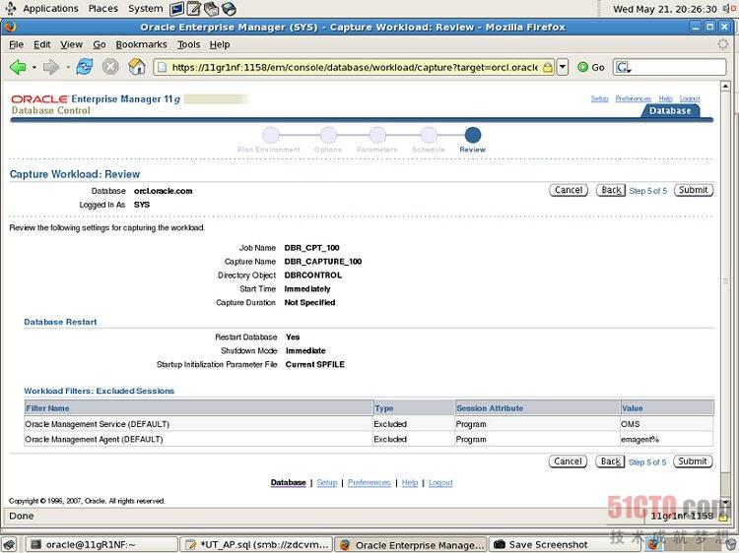Click the Reload page icon
739x553 pixels.
click(x=85, y=67)
